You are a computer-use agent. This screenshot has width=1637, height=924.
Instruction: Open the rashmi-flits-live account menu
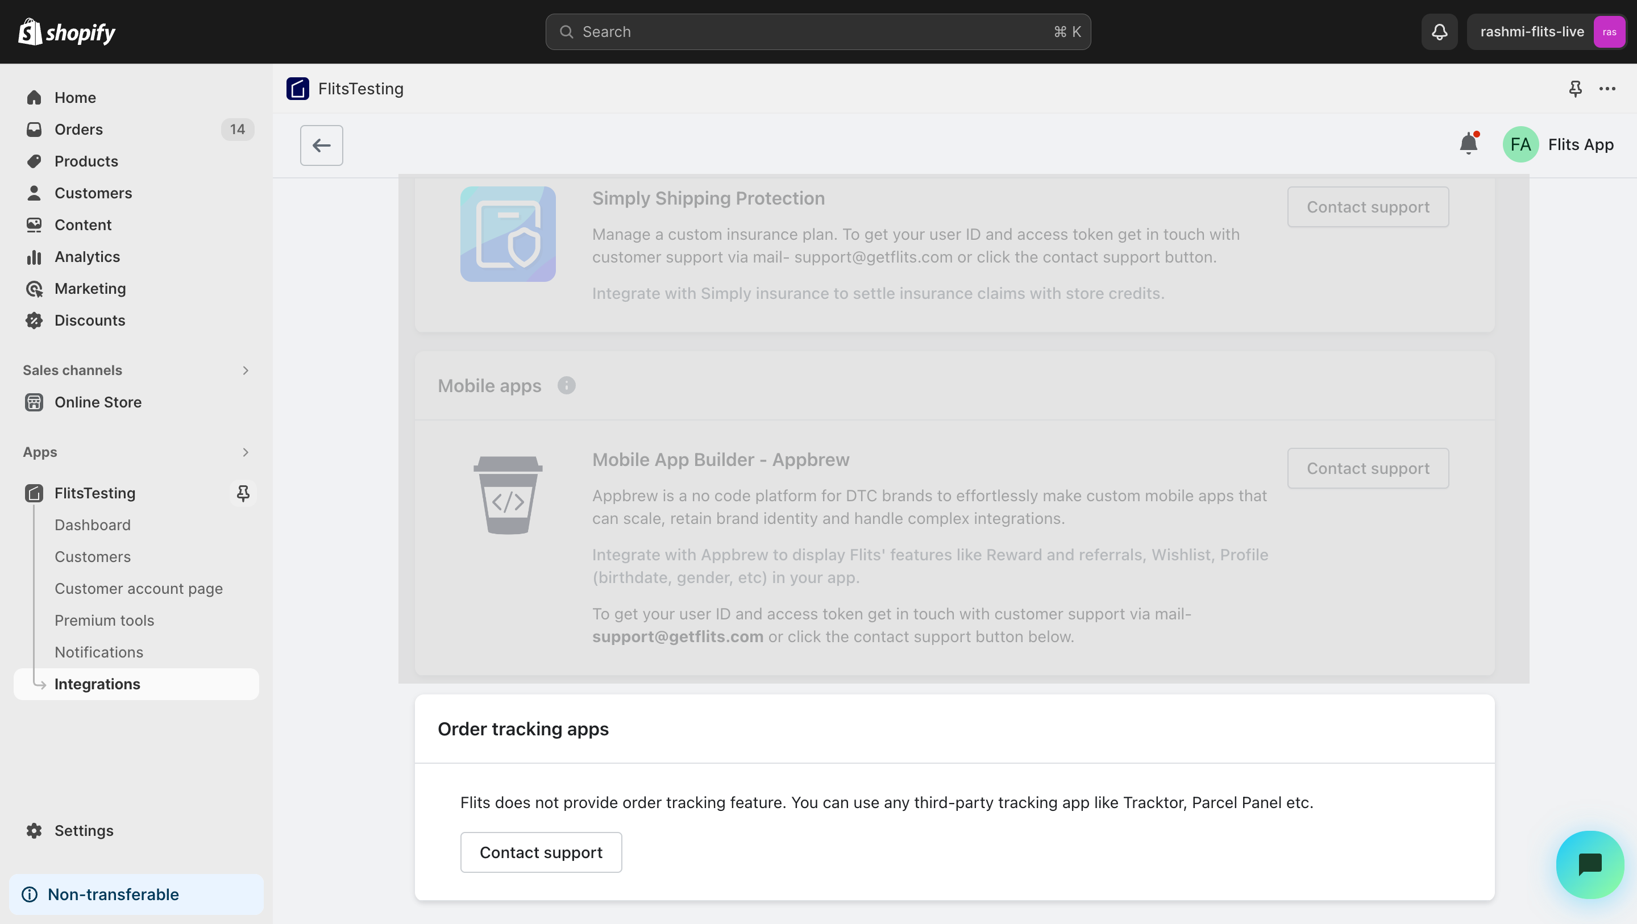tap(1545, 32)
